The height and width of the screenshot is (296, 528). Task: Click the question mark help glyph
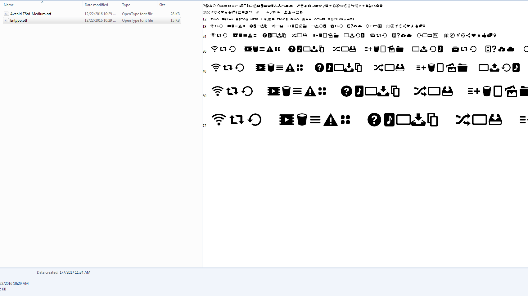[x=374, y=120]
